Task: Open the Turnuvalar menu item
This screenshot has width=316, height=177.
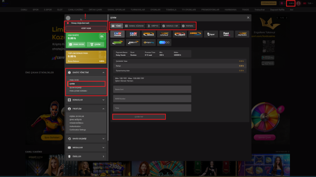Action: 137,10
